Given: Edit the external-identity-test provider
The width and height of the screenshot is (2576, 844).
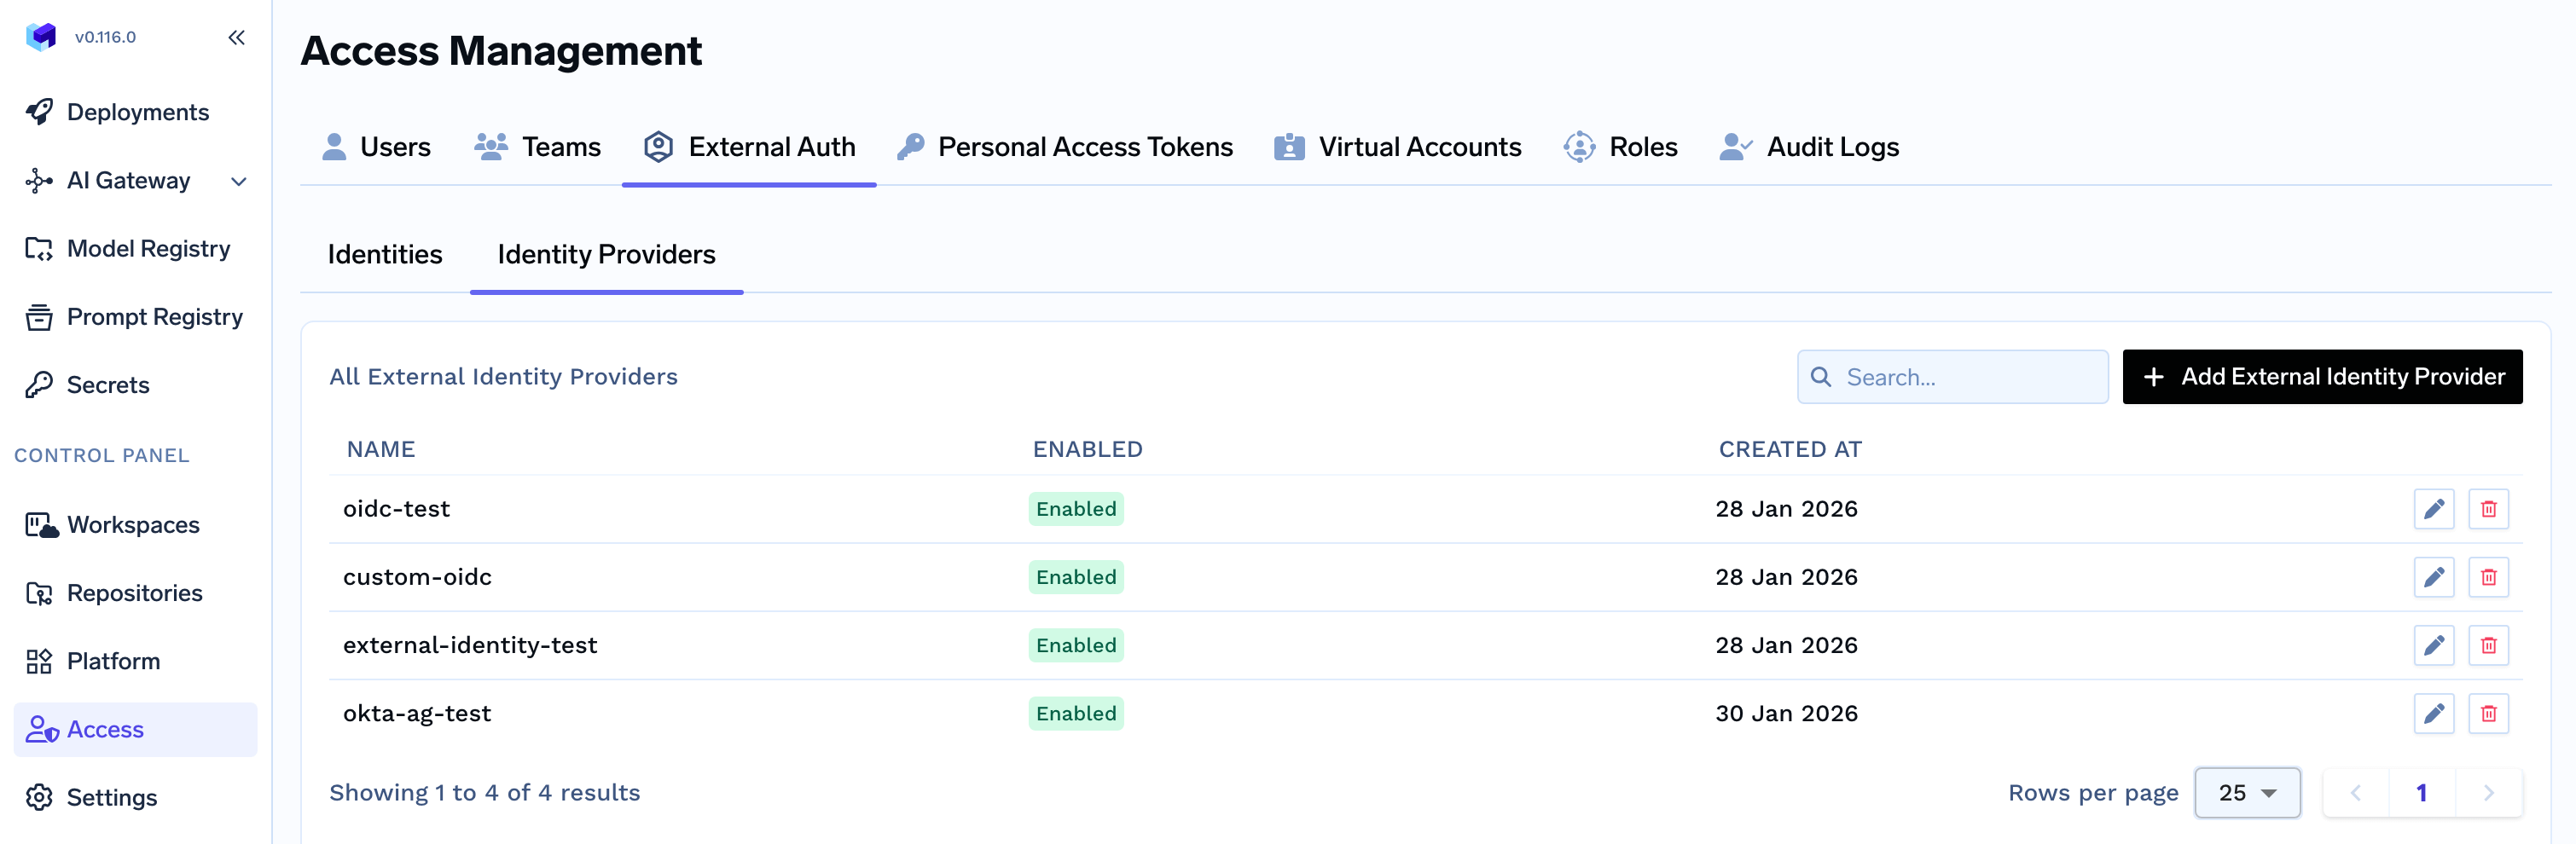Looking at the screenshot, I should pyautogui.click(x=2433, y=645).
